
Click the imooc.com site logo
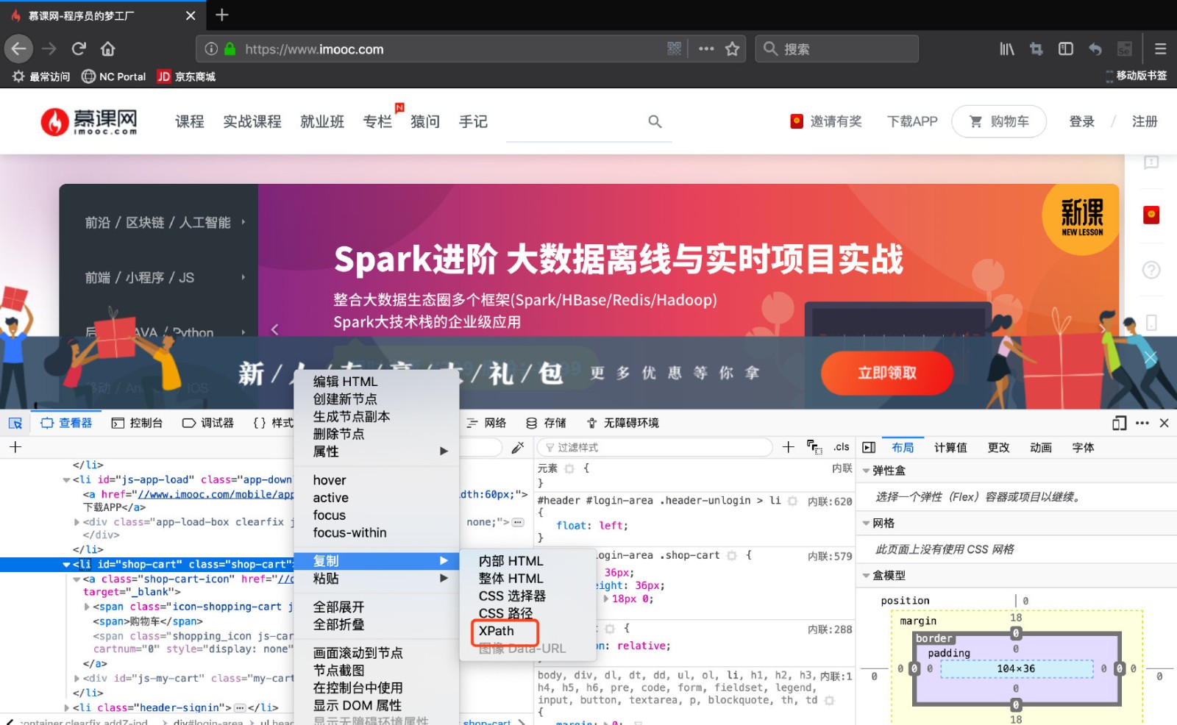(88, 121)
